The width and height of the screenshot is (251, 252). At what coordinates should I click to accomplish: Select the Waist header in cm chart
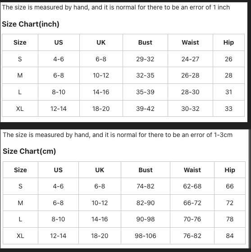192,170
